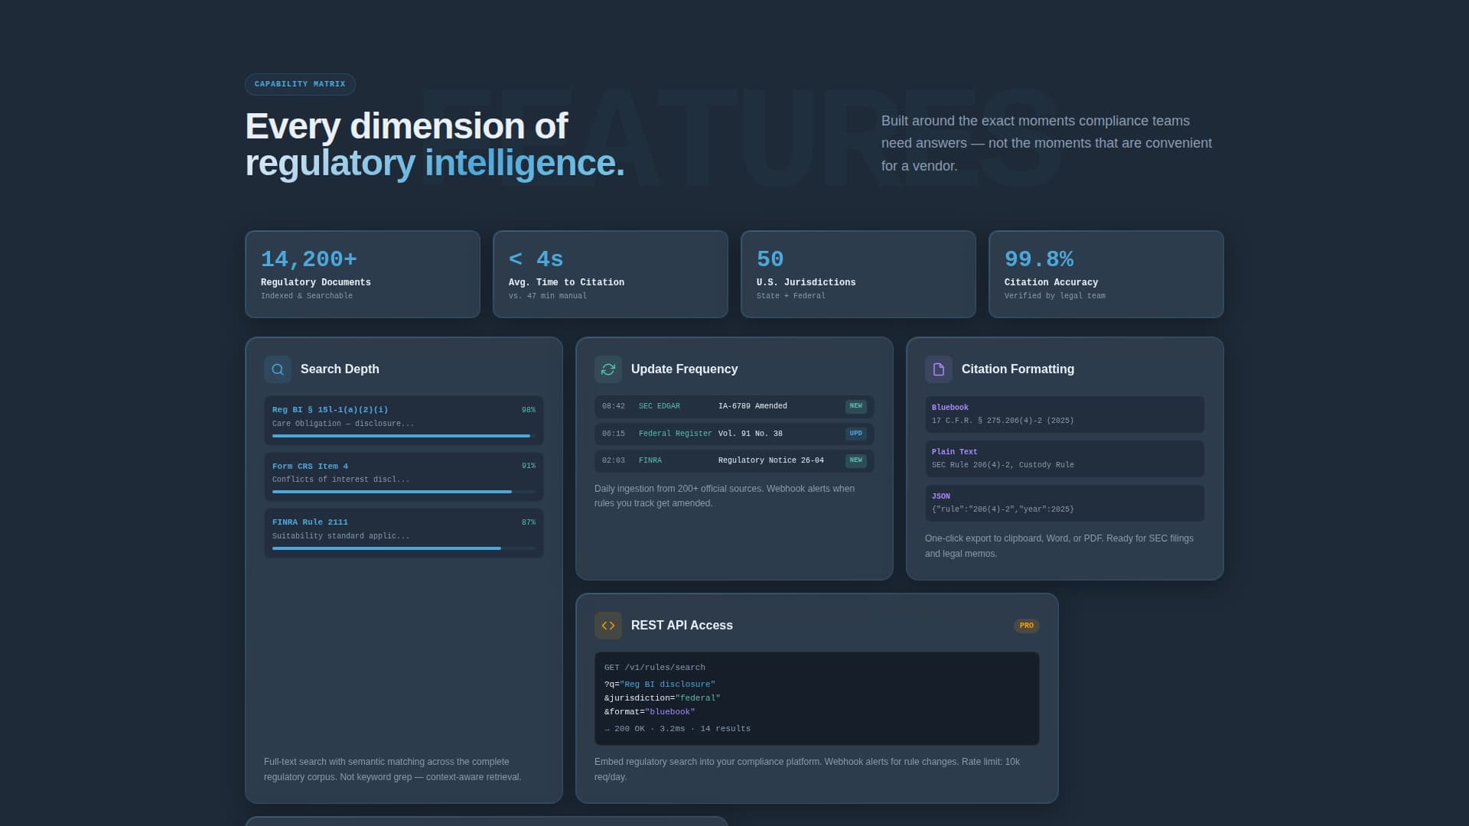The width and height of the screenshot is (1469, 826).
Task: Click the REST API code brackets icon
Action: [x=608, y=626]
